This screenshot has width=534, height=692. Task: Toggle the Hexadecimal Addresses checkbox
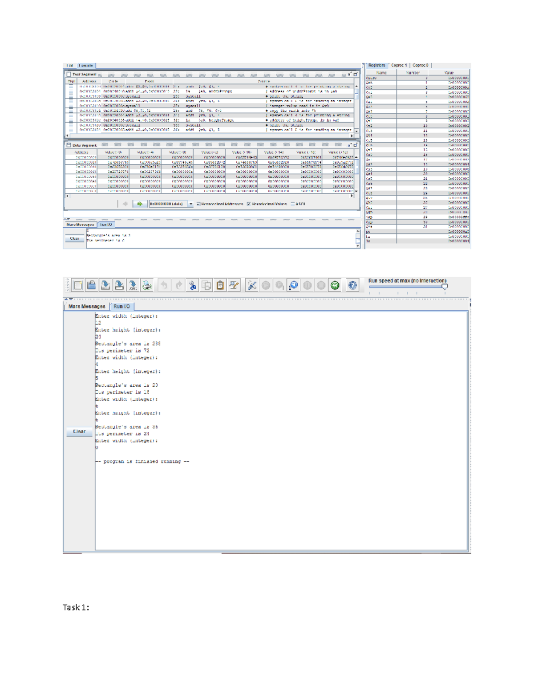tap(198, 203)
